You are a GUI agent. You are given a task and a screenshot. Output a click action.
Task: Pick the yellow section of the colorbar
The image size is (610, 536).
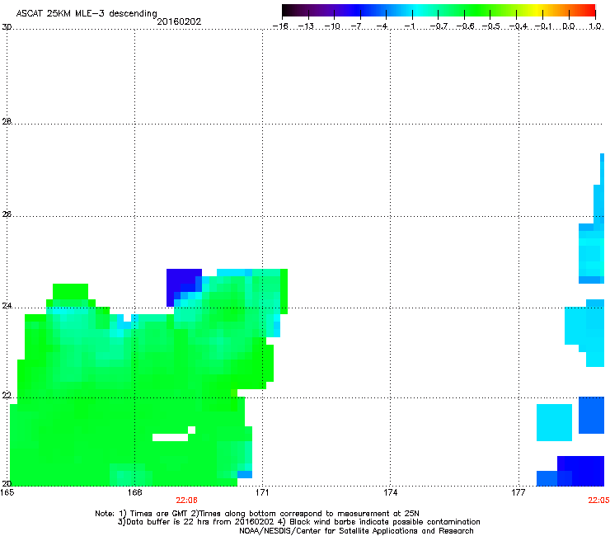pos(537,11)
